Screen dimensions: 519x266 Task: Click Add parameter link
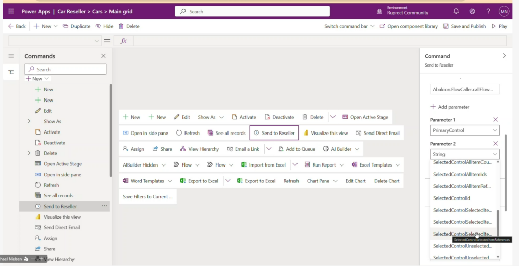pos(450,107)
